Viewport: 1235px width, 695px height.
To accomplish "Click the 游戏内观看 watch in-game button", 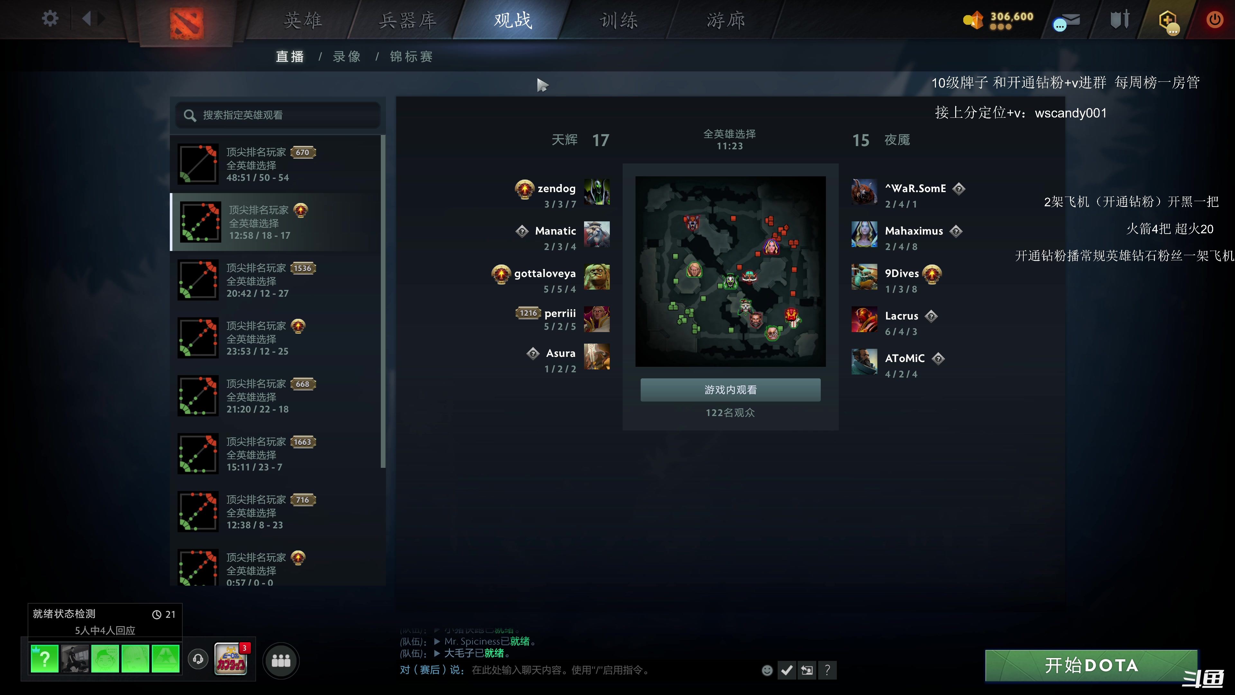I will (x=730, y=389).
